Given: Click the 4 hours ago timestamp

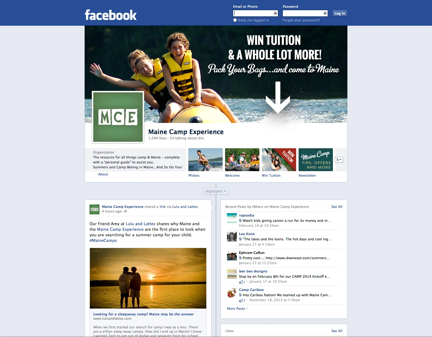Looking at the screenshot, I should (112, 212).
